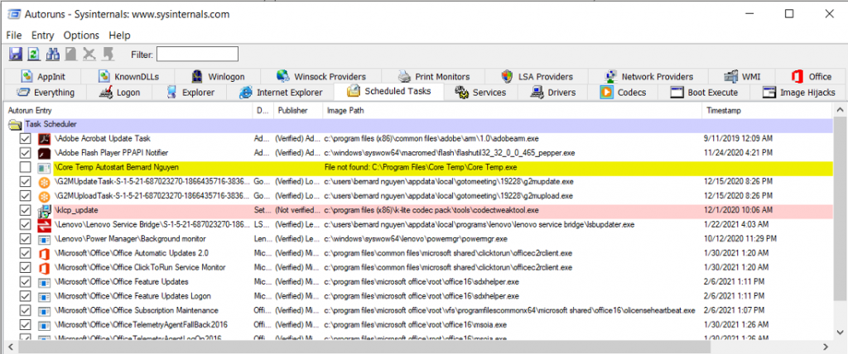Switch to the Winlogon tab
This screenshot has height=354, width=848.
point(219,77)
